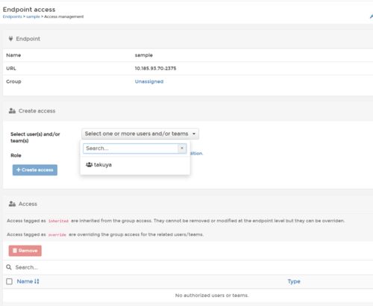Screen dimensions: 373x306
Task: Click the sort arrows icon beside Name column
Action: point(37,281)
